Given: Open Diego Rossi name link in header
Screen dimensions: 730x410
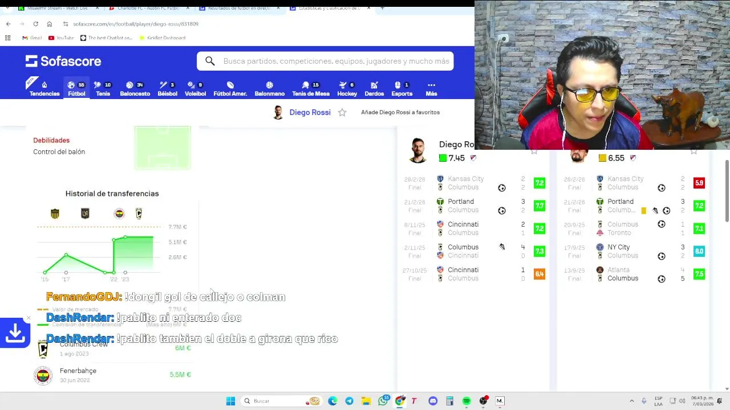Looking at the screenshot, I should [310, 112].
